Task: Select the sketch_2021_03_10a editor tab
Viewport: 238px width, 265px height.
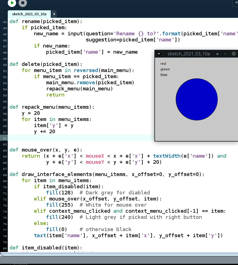Action: click(x=29, y=14)
